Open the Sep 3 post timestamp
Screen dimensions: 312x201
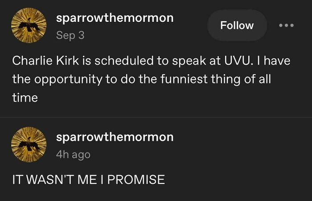point(70,36)
